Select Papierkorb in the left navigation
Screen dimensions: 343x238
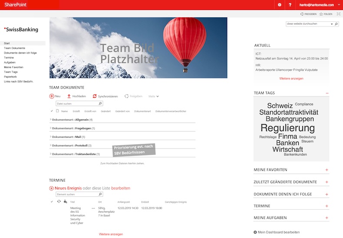click(x=10, y=76)
